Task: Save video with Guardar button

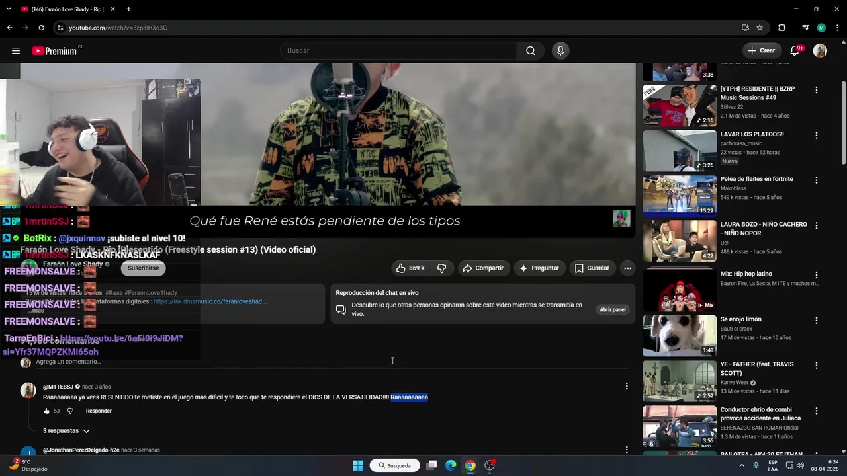Action: (x=592, y=268)
